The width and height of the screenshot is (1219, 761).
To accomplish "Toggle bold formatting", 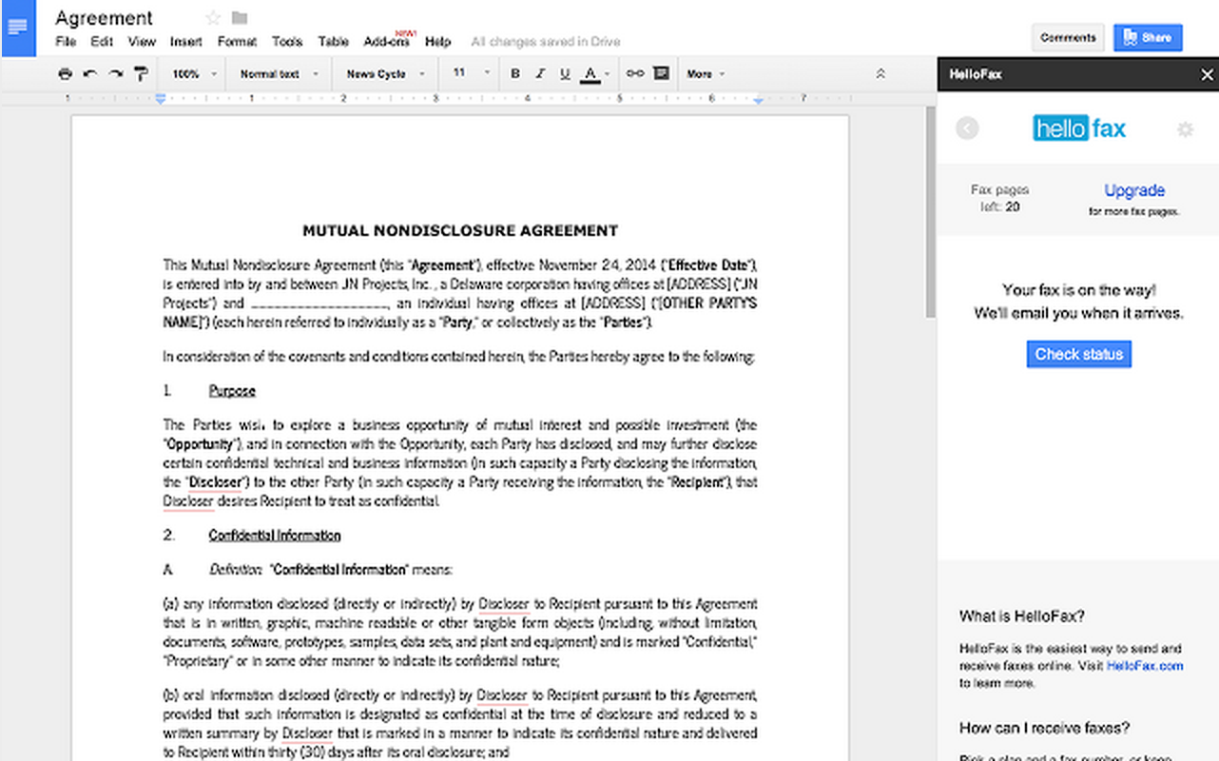I will tap(515, 73).
